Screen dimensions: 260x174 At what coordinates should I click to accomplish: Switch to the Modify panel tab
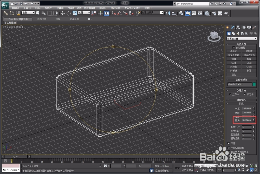pyautogui.click(x=233, y=28)
